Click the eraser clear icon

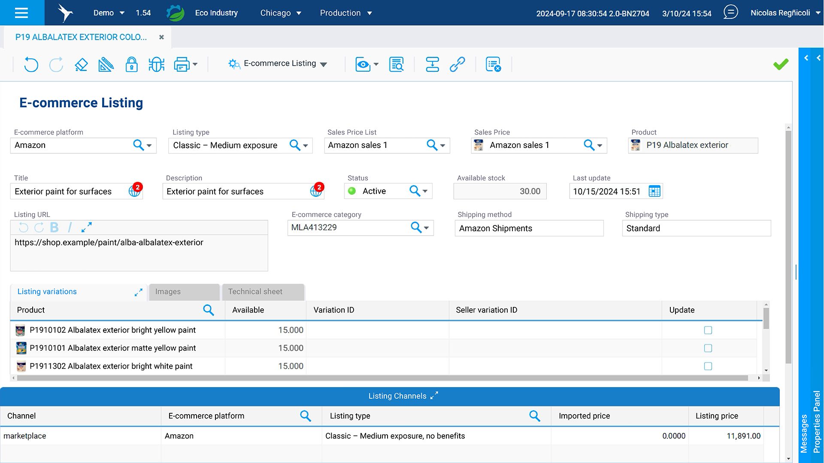click(x=81, y=65)
